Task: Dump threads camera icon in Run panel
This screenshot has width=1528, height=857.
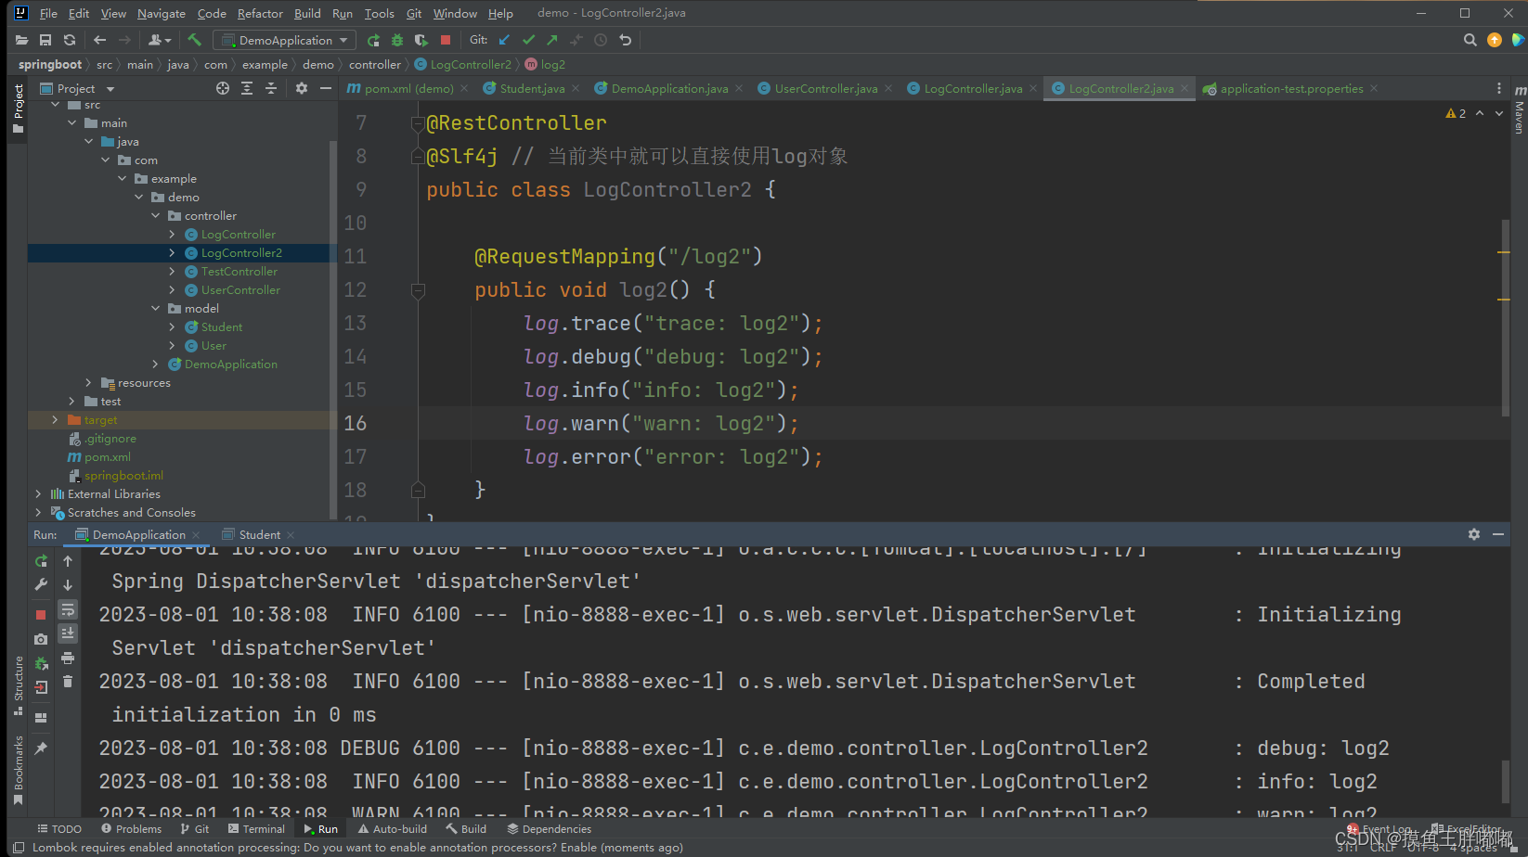Action: (x=41, y=639)
